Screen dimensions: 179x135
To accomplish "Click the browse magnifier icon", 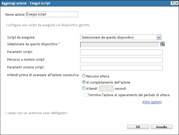I will point(162,44).
